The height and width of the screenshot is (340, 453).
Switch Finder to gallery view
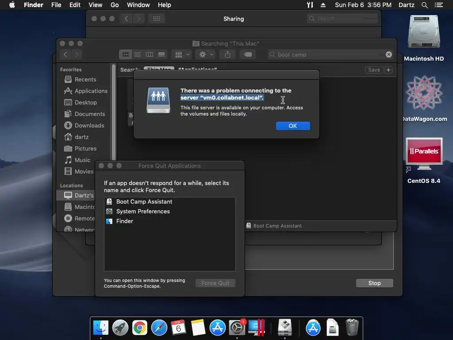click(x=161, y=54)
